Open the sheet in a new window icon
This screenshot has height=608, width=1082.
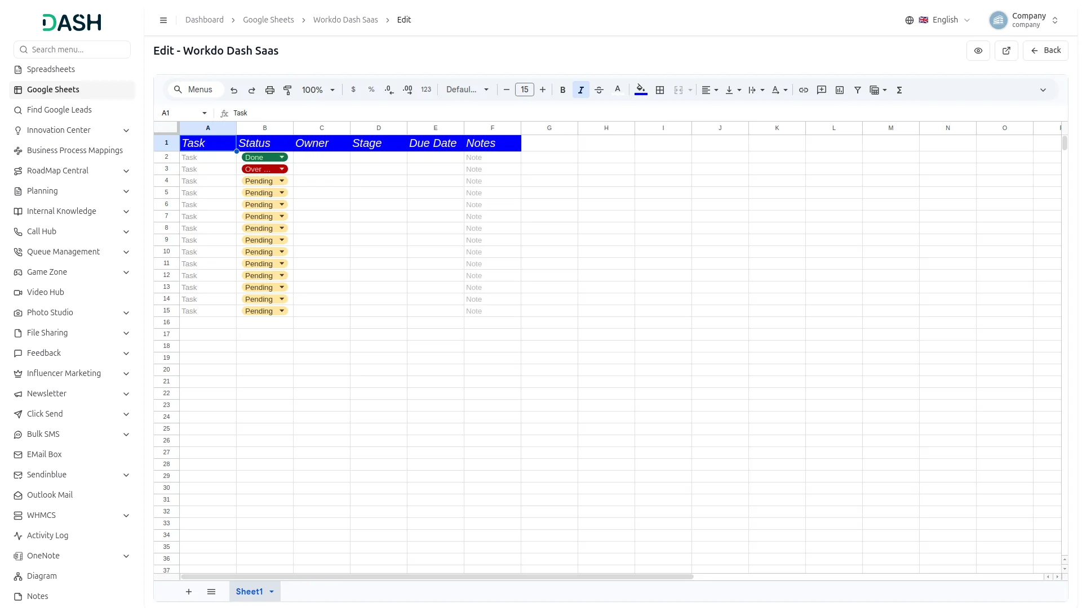coord(1006,51)
